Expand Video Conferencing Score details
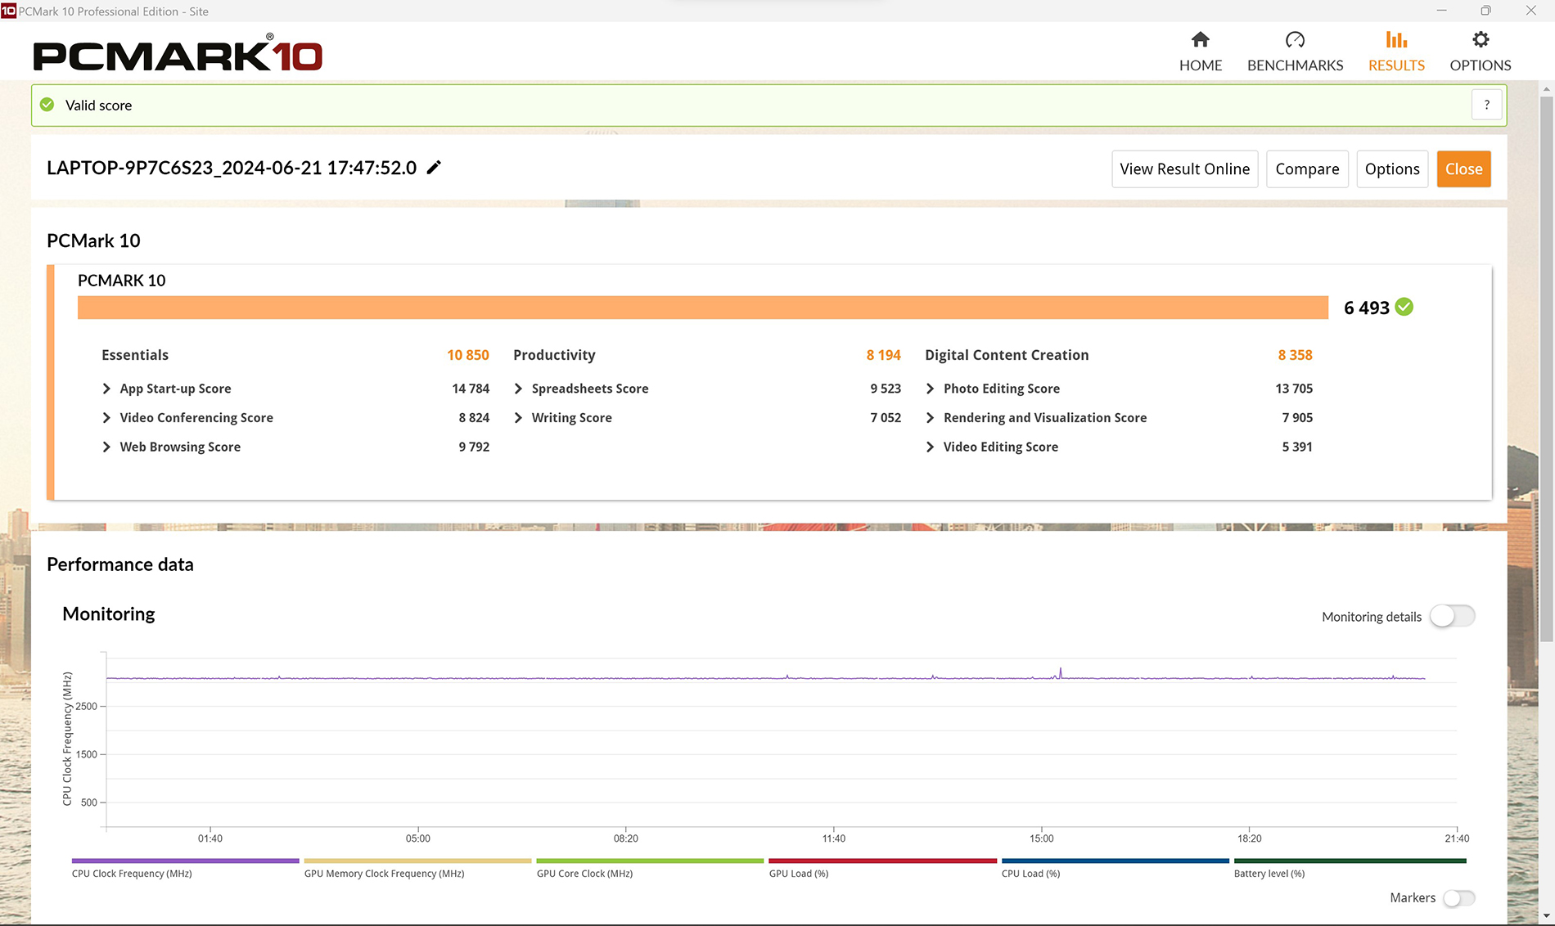The image size is (1555, 926). pos(106,418)
